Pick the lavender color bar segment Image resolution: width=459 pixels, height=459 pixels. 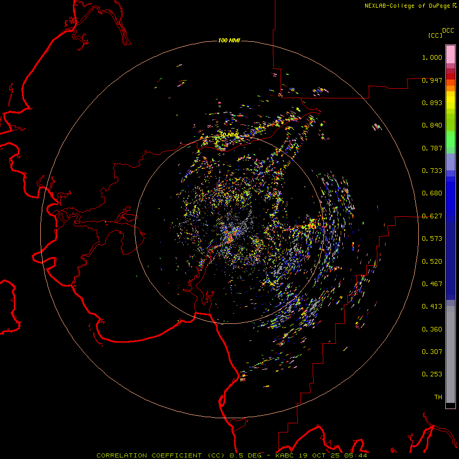pyautogui.click(x=450, y=162)
